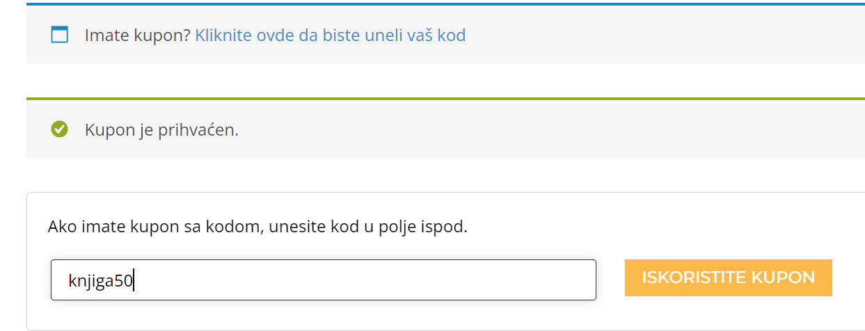
Task: Click the ISKORISTITE KUPON button
Action: [728, 277]
